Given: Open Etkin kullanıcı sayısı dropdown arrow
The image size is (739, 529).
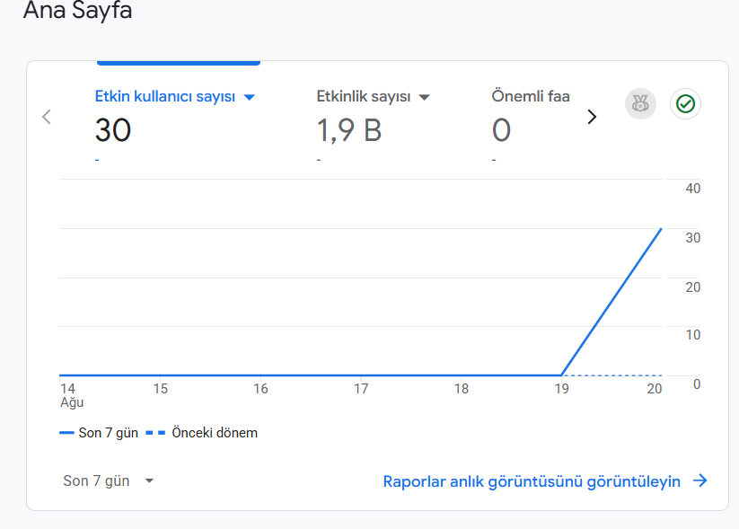Looking at the screenshot, I should coord(250,97).
